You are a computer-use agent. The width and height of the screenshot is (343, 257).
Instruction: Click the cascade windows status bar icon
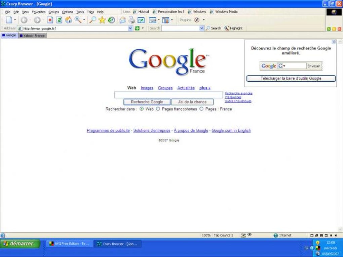coord(316,235)
